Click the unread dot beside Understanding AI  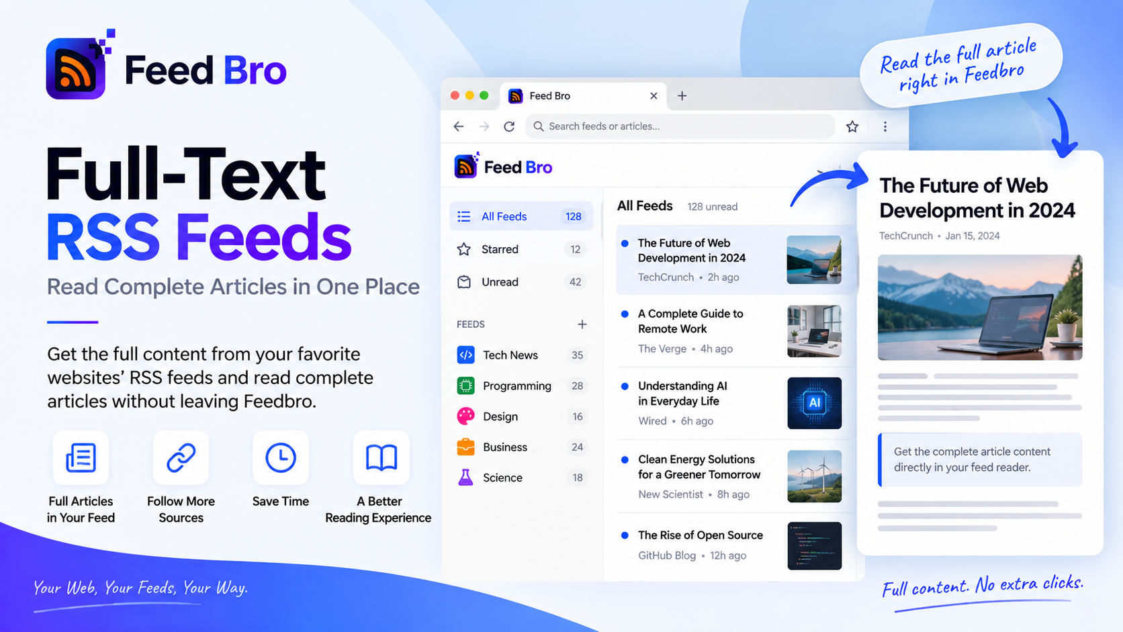coord(625,386)
